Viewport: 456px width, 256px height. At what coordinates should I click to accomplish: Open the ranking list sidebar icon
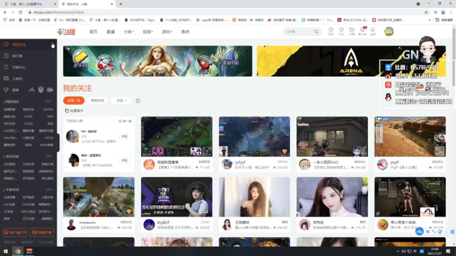point(6,56)
